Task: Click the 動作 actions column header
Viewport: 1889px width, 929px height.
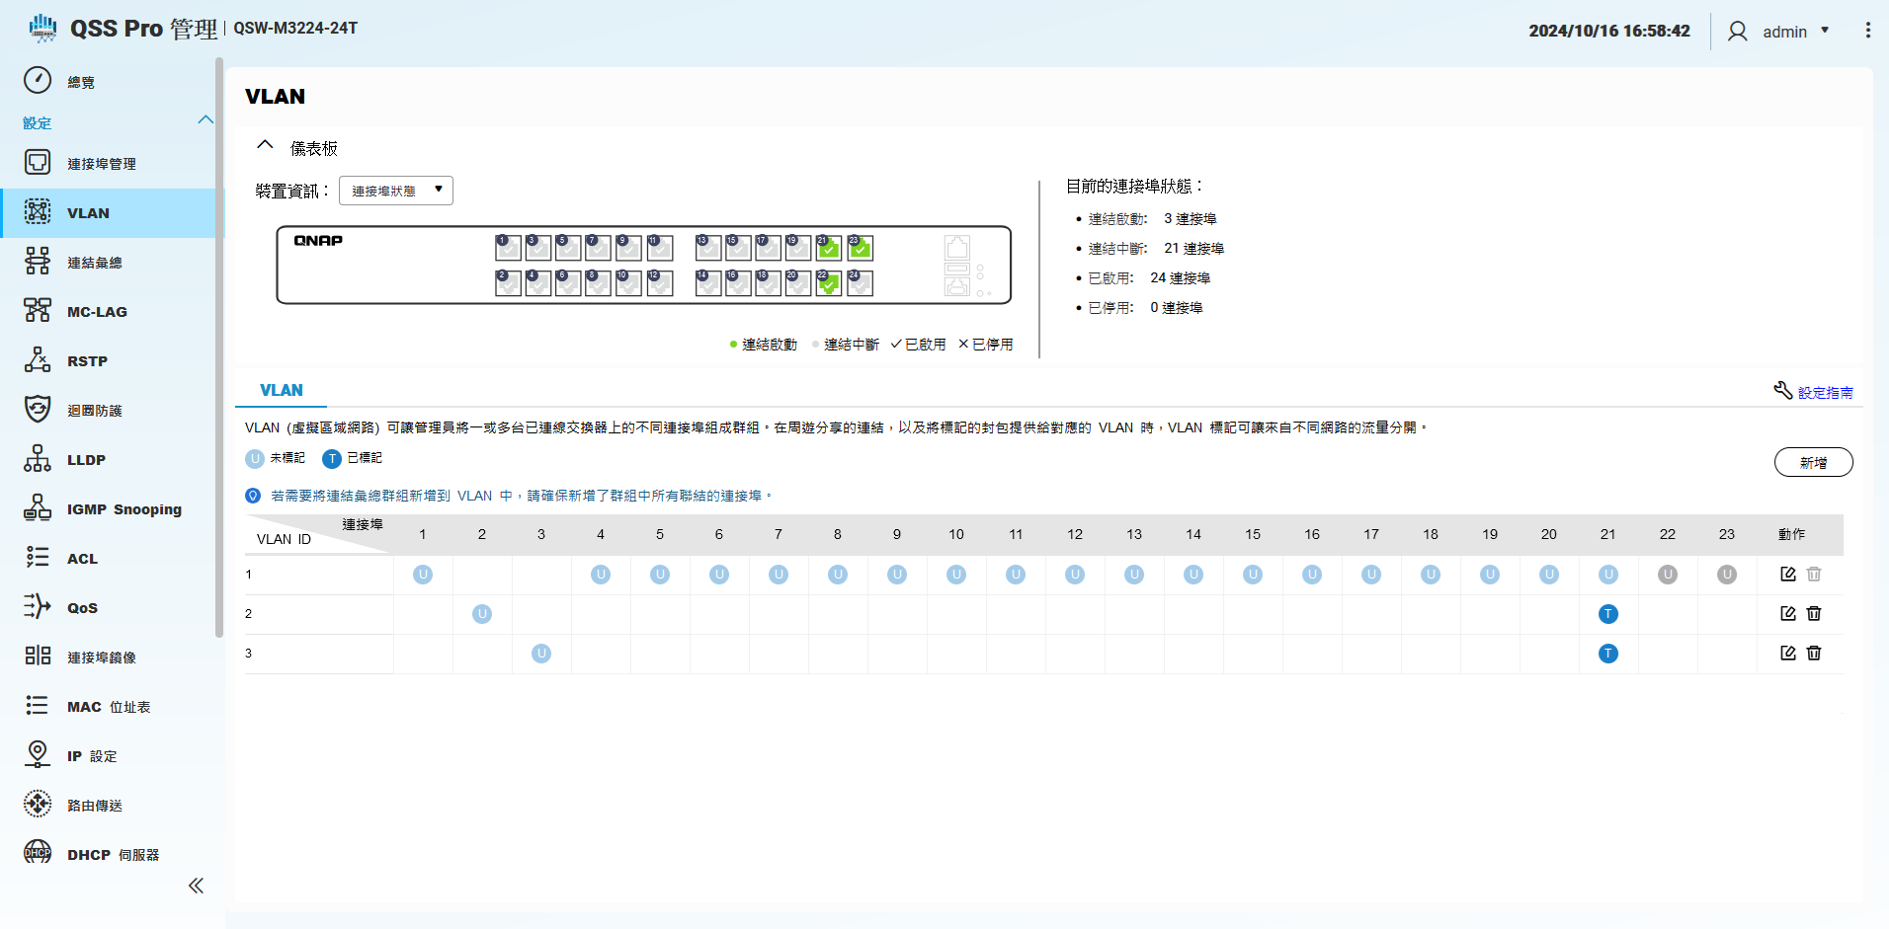Action: click(x=1792, y=534)
